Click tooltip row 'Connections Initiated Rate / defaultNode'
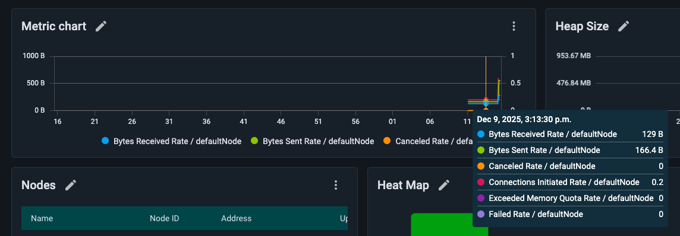Screen dimensions: 680x236 [570, 183]
